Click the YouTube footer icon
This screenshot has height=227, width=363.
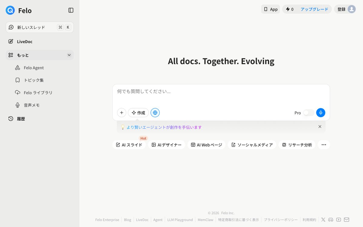click(x=339, y=220)
